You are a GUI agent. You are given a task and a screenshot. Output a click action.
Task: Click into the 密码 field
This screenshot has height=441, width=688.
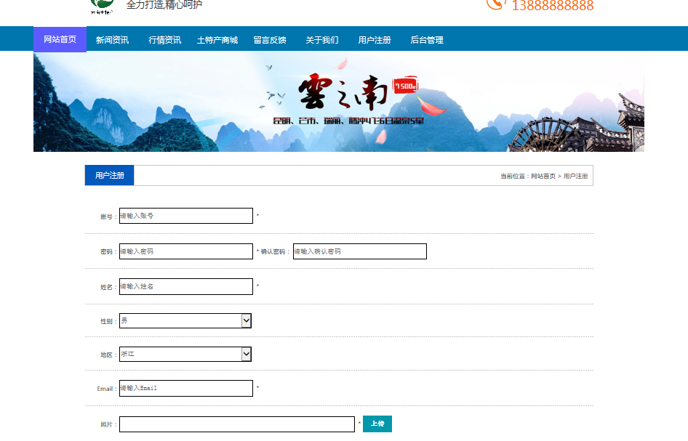pyautogui.click(x=185, y=251)
